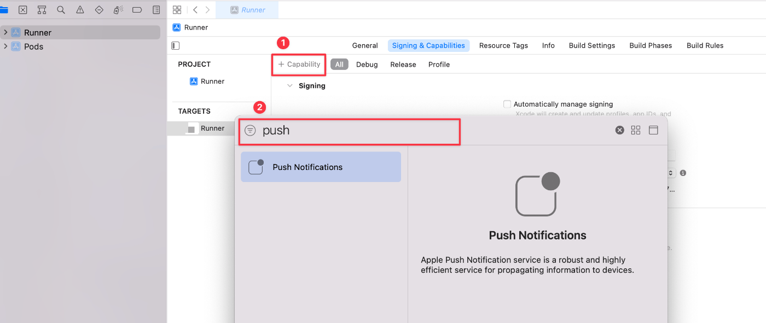Image resolution: width=766 pixels, height=323 pixels.
Task: Click the Push Notifications detail heading
Action: click(537, 236)
